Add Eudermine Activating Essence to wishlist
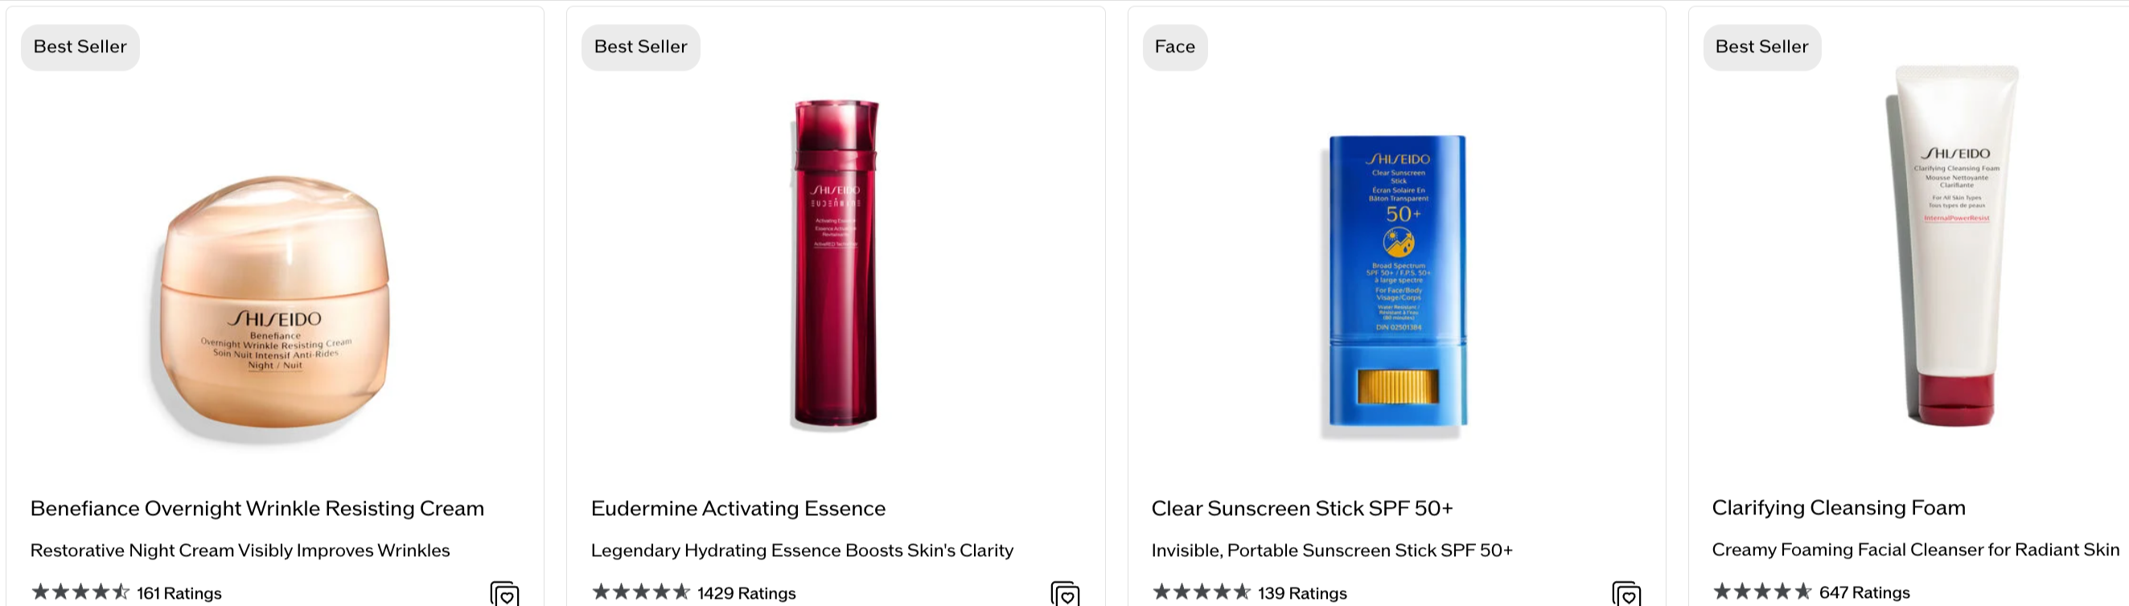 tap(1066, 594)
